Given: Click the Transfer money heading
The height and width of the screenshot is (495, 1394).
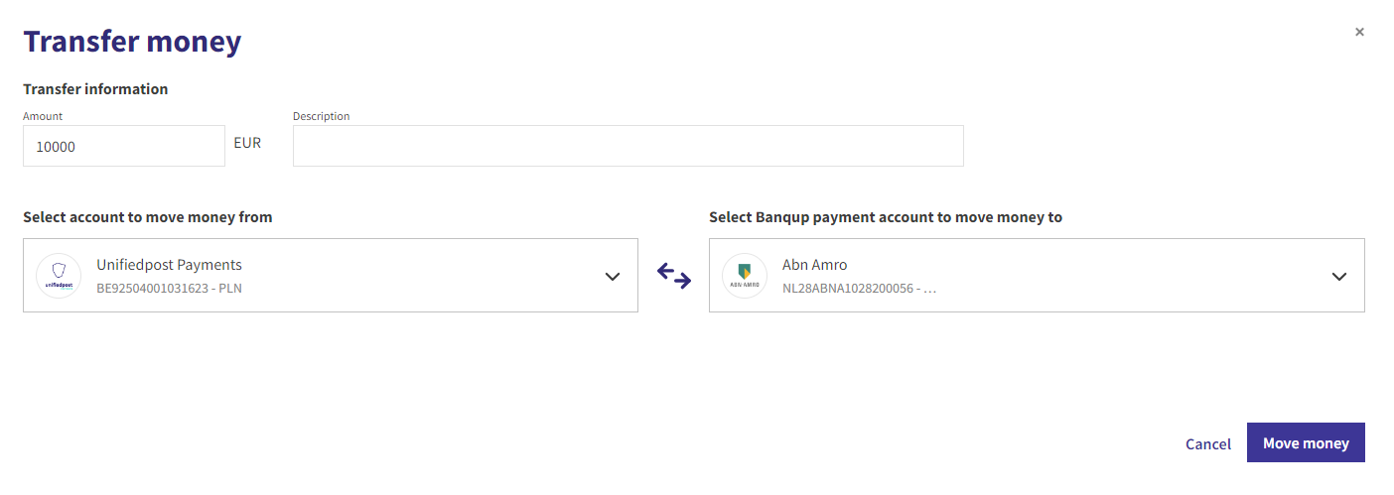Looking at the screenshot, I should point(132,42).
